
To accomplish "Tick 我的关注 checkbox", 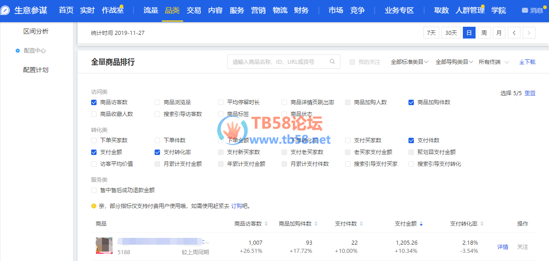I will (x=352, y=62).
